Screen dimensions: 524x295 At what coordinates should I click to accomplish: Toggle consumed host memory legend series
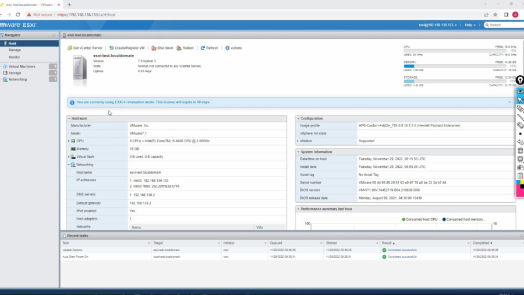[x=465, y=219]
